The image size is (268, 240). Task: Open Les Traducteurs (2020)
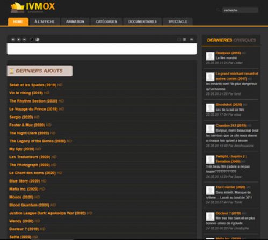point(30,157)
